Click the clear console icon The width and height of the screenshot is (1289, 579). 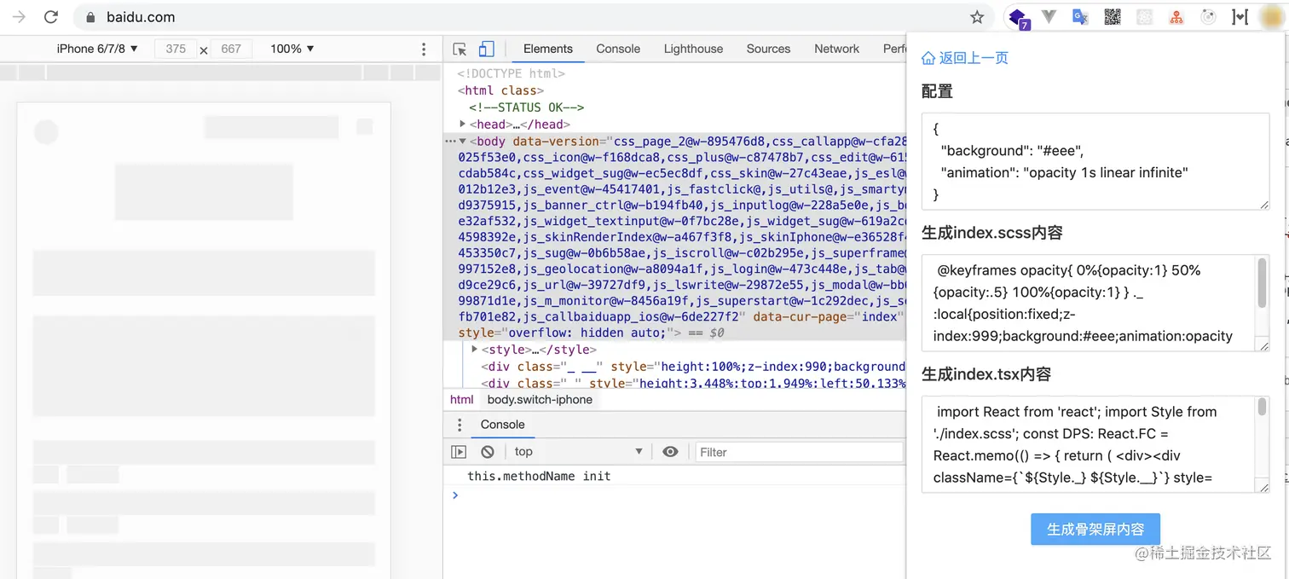coord(486,451)
